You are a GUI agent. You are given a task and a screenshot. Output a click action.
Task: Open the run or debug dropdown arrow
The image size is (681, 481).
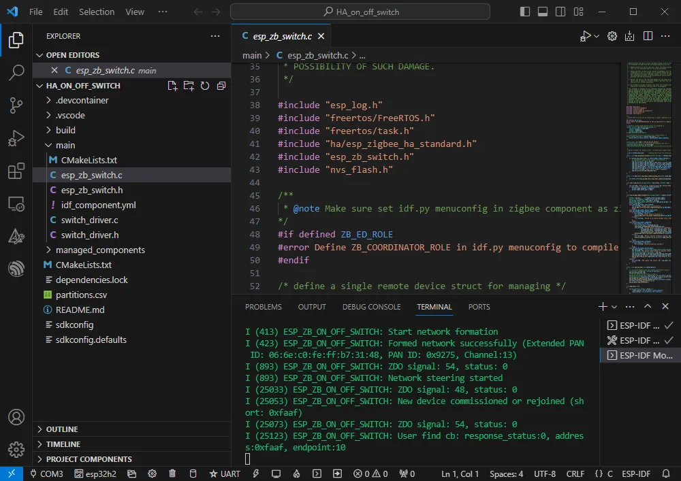pyautogui.click(x=597, y=36)
